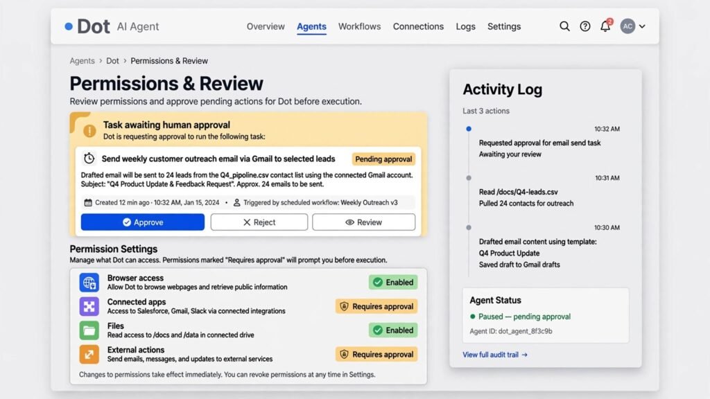Click the Connected apps purple icon

tap(89, 306)
